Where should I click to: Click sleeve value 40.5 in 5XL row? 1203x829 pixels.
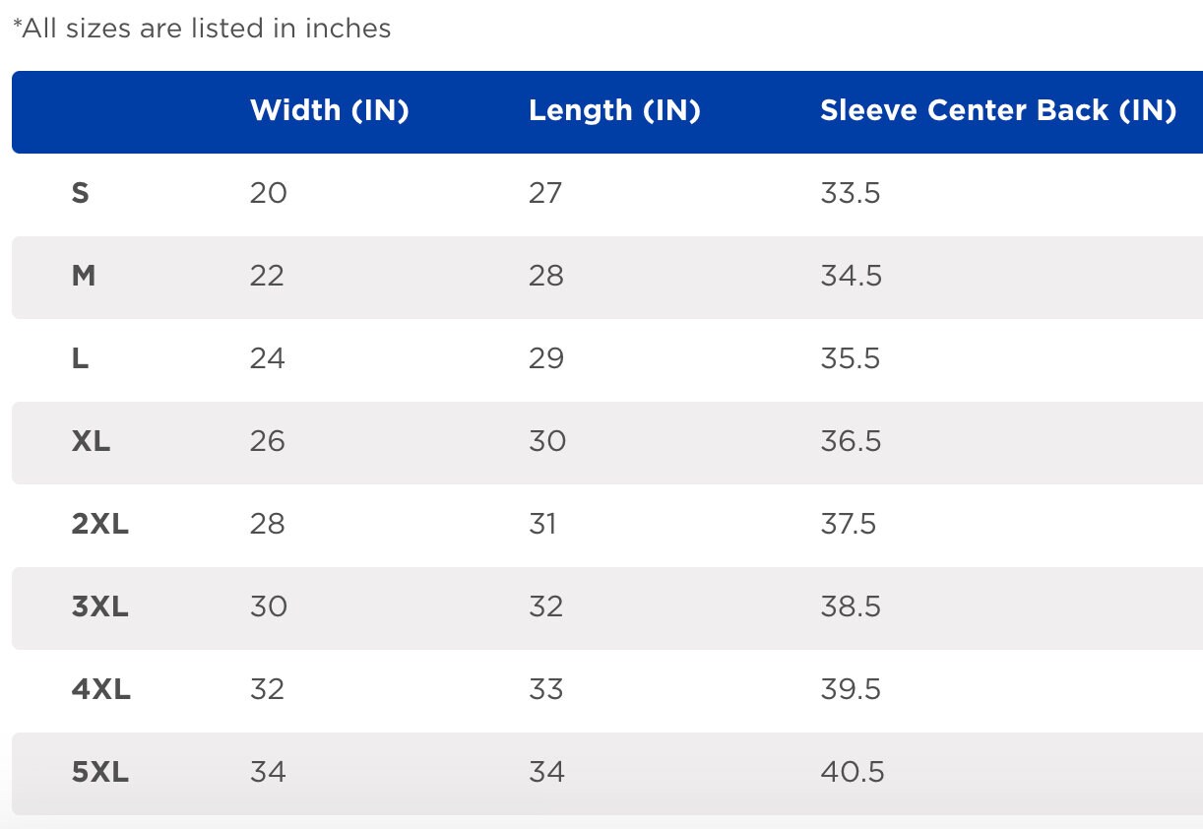[853, 772]
